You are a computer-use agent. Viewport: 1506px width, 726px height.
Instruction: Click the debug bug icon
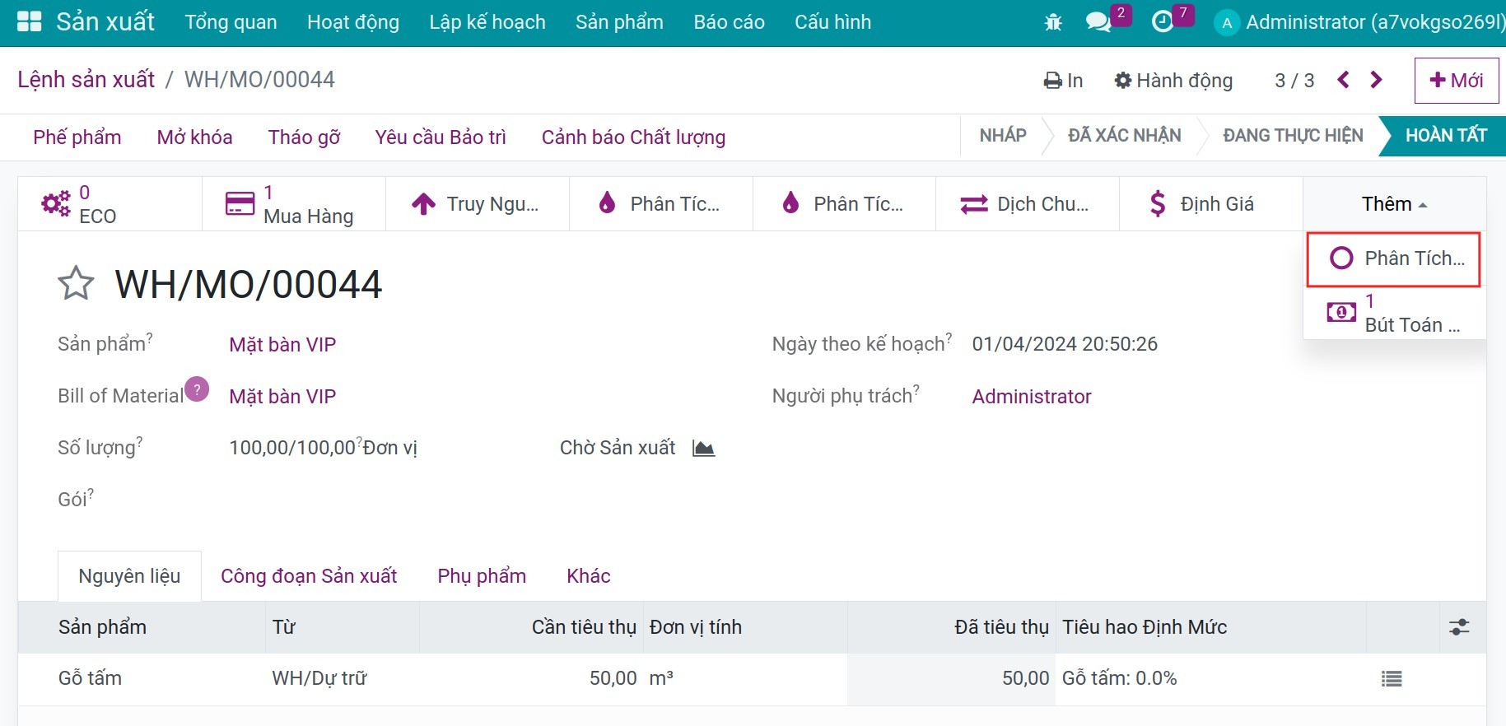(x=1053, y=22)
